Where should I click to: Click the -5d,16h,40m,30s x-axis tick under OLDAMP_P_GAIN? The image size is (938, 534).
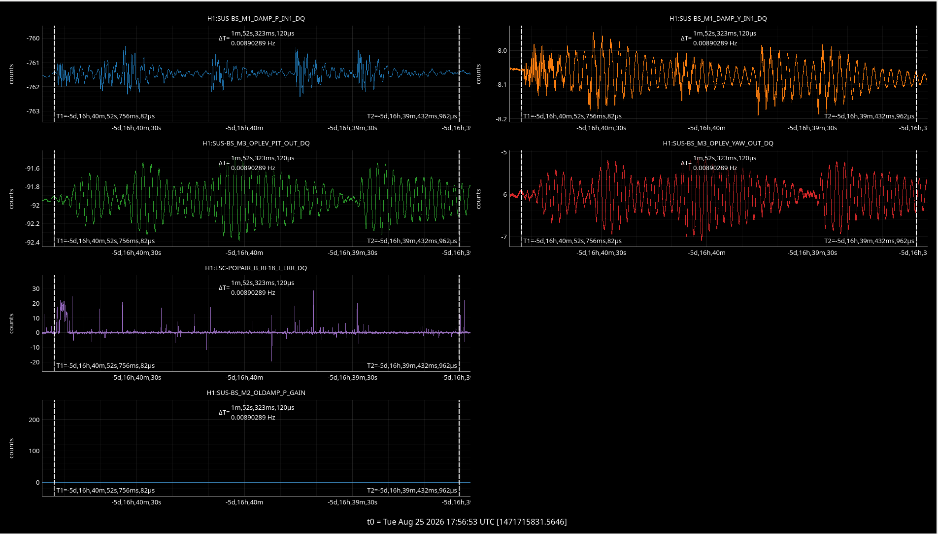click(x=136, y=502)
